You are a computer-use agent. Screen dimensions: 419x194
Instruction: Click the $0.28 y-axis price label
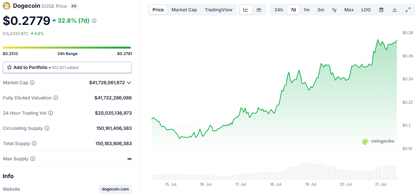coord(408,33)
